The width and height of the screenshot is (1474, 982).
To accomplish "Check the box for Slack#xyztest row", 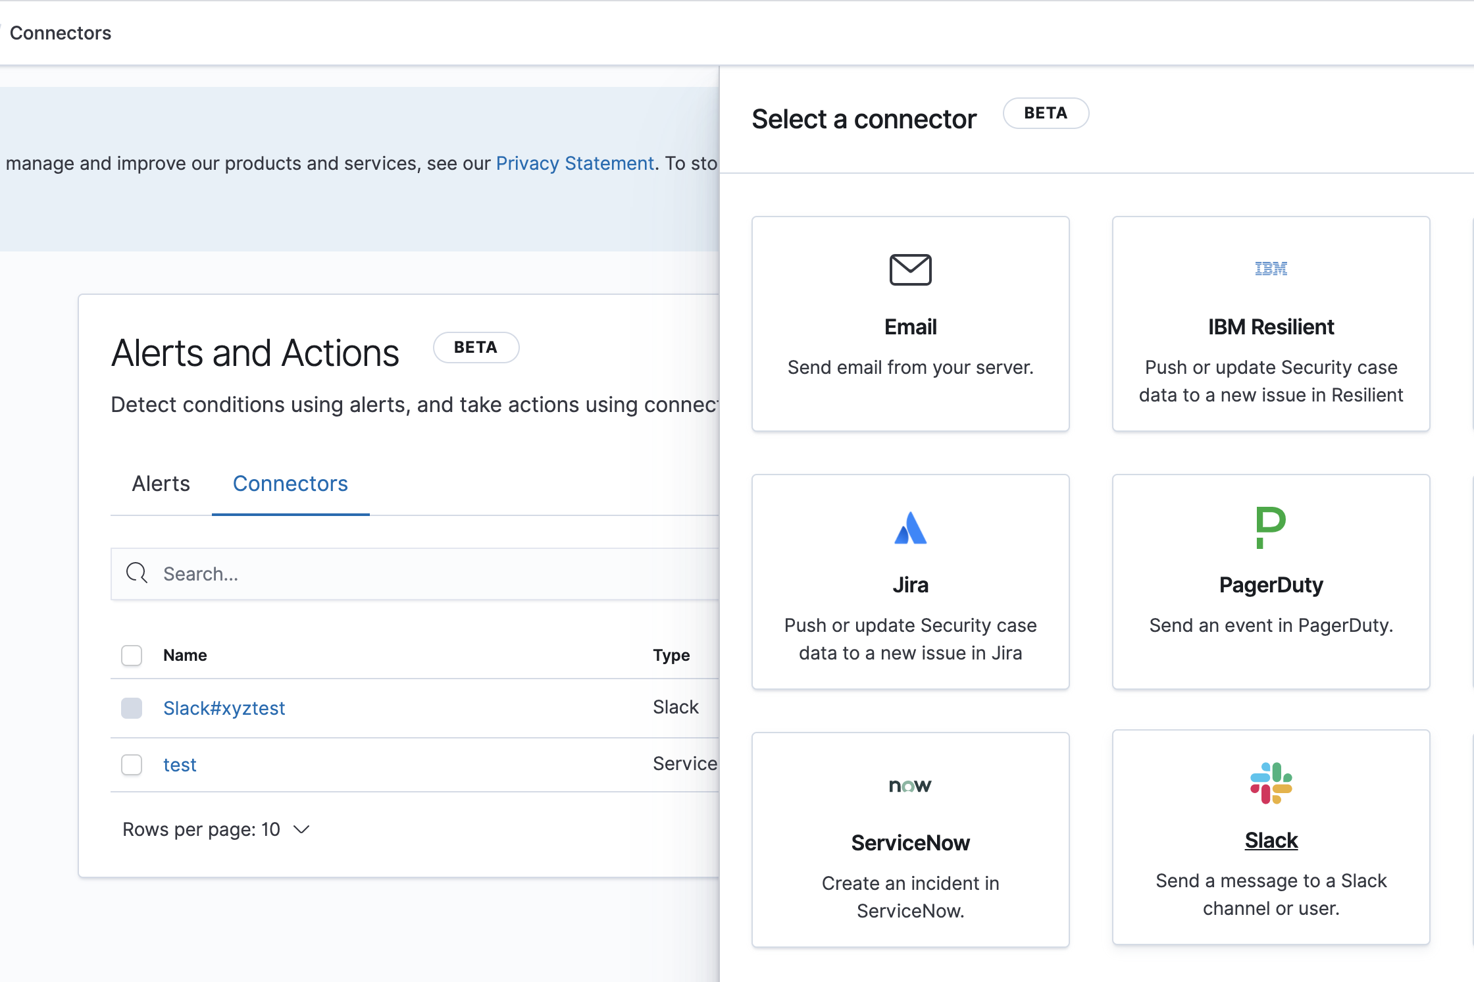I will click(132, 708).
